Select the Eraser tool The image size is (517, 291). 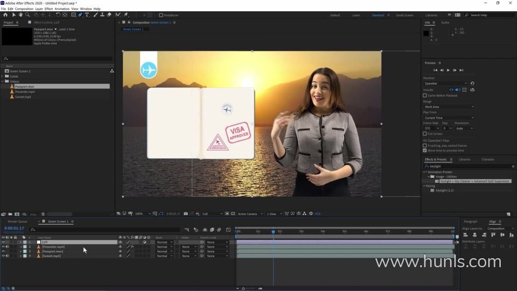point(109,15)
